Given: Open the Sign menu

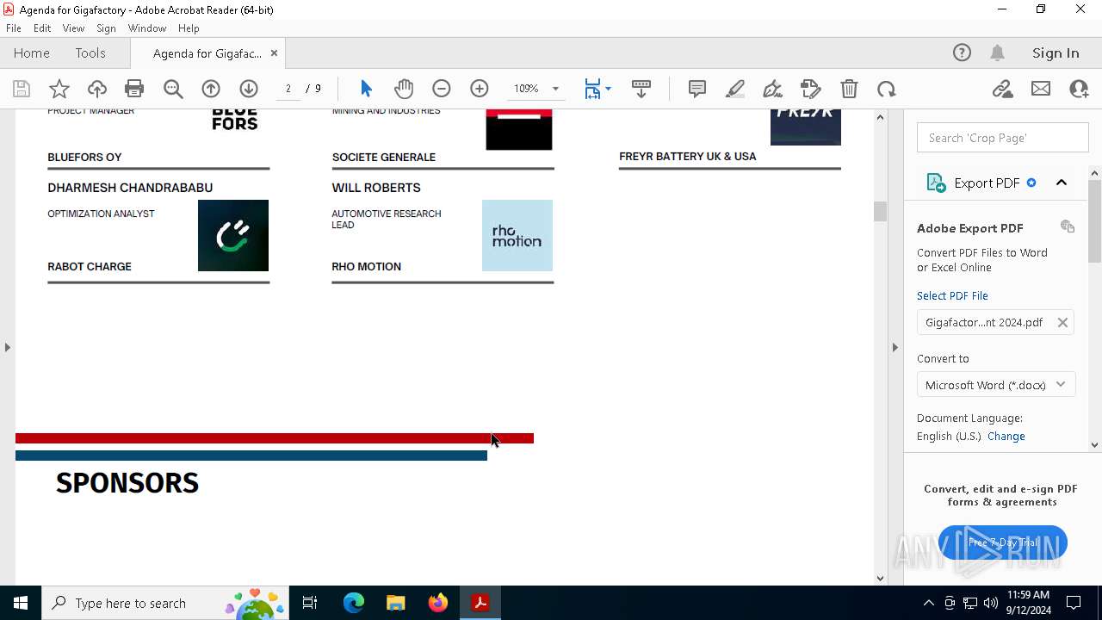Looking at the screenshot, I should click(x=106, y=28).
